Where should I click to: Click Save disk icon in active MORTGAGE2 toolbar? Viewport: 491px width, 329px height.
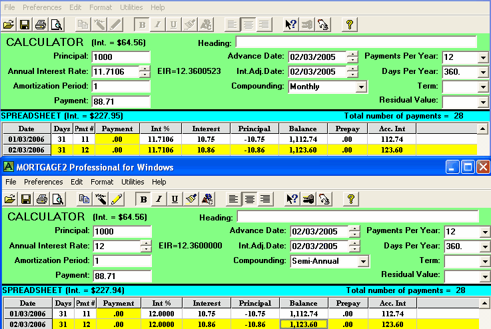pos(25,198)
